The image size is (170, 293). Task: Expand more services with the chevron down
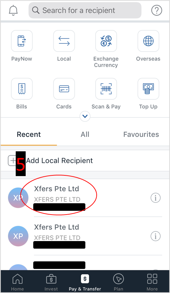pos(85,116)
